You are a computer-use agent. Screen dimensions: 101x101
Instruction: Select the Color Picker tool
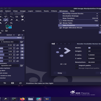click(x=6, y=23)
